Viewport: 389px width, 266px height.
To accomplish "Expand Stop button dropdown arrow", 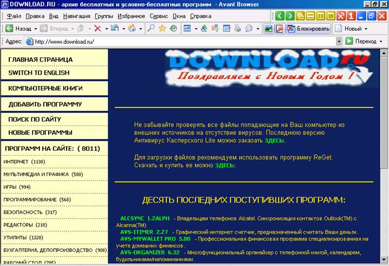I will point(107,29).
